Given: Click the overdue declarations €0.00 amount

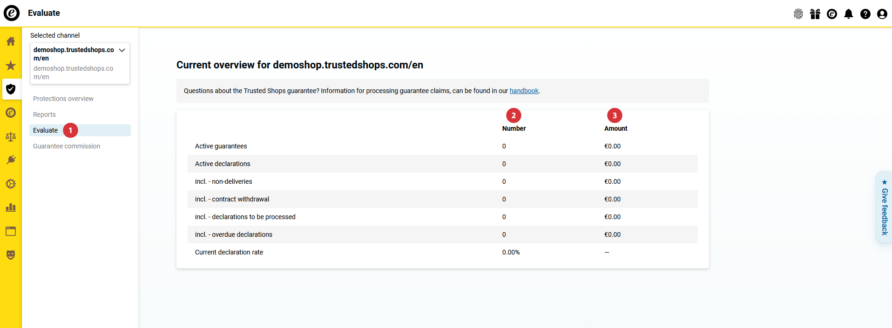Looking at the screenshot, I should 613,234.
